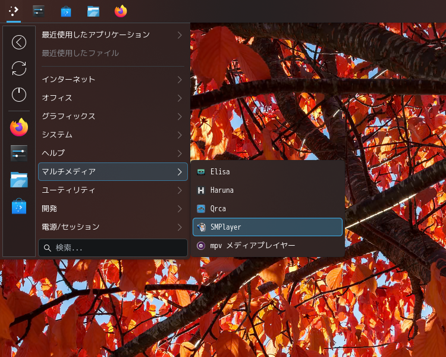Launch SMPlayer from the multimedia submenu
This screenshot has width=446, height=357.
coord(268,227)
